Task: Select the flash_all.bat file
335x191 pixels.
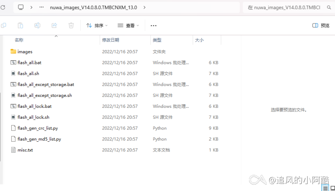Action: coord(29,63)
